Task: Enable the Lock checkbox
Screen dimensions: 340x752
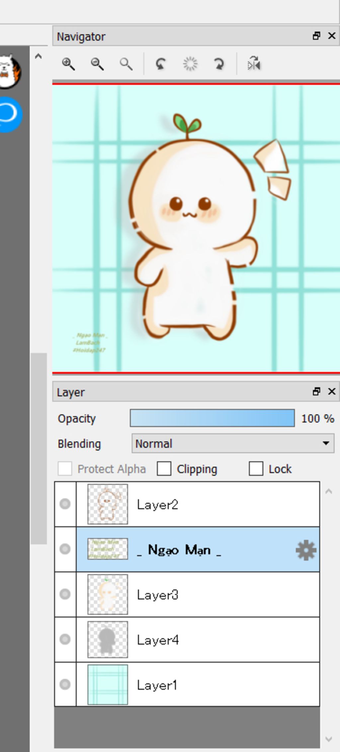Action: coord(256,469)
